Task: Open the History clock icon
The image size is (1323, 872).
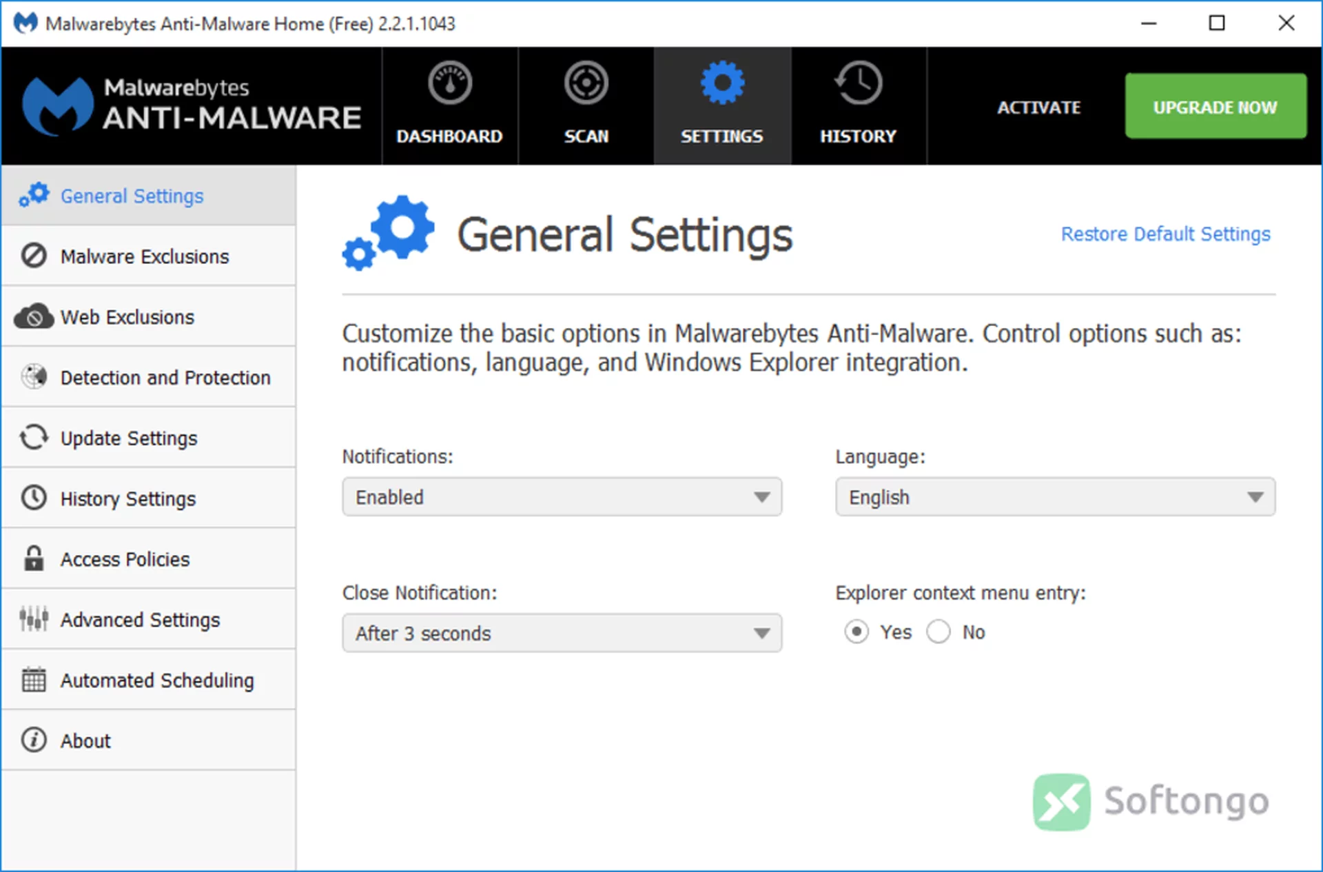Action: coord(859,83)
